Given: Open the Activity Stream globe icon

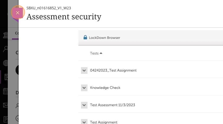Looking at the screenshot, I should tap(5, 63).
